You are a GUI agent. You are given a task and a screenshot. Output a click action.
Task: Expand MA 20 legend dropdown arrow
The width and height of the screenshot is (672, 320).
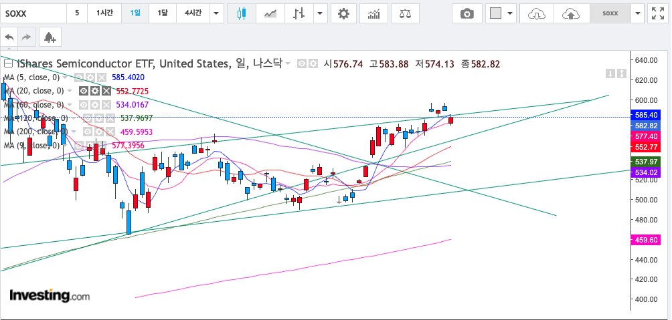coord(70,91)
